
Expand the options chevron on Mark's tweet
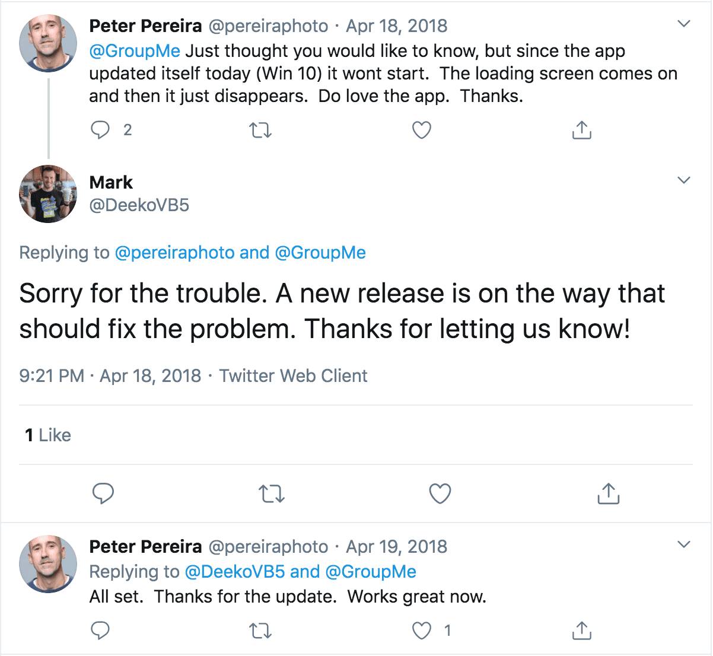pyautogui.click(x=684, y=180)
